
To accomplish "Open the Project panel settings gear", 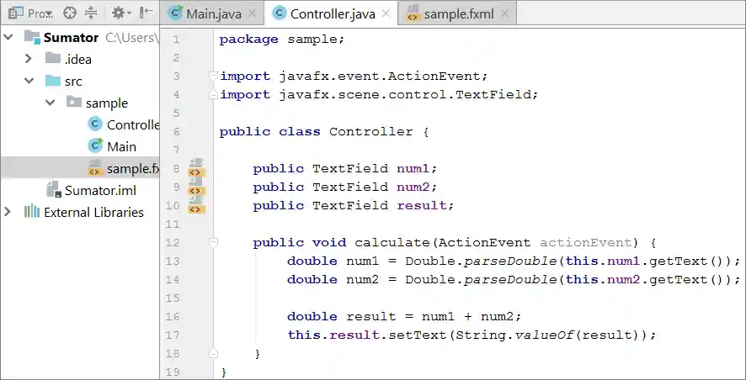I will (121, 13).
